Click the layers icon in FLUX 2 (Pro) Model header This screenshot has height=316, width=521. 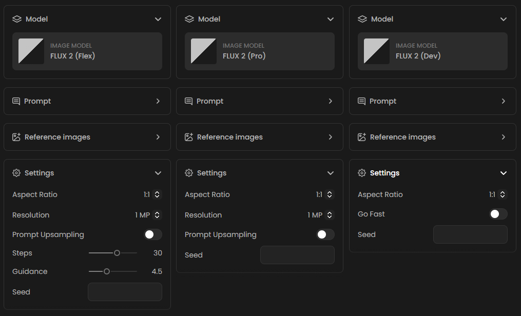tap(189, 19)
